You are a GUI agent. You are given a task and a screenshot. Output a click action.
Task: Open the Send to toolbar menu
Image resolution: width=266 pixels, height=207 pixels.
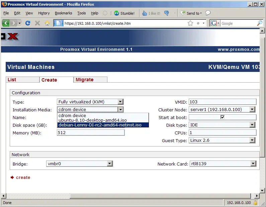(x=191, y=13)
